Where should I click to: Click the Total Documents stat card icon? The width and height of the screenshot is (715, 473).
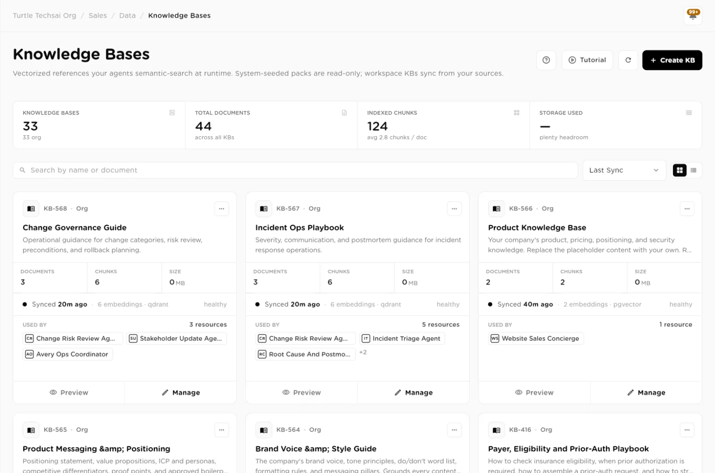[344, 113]
